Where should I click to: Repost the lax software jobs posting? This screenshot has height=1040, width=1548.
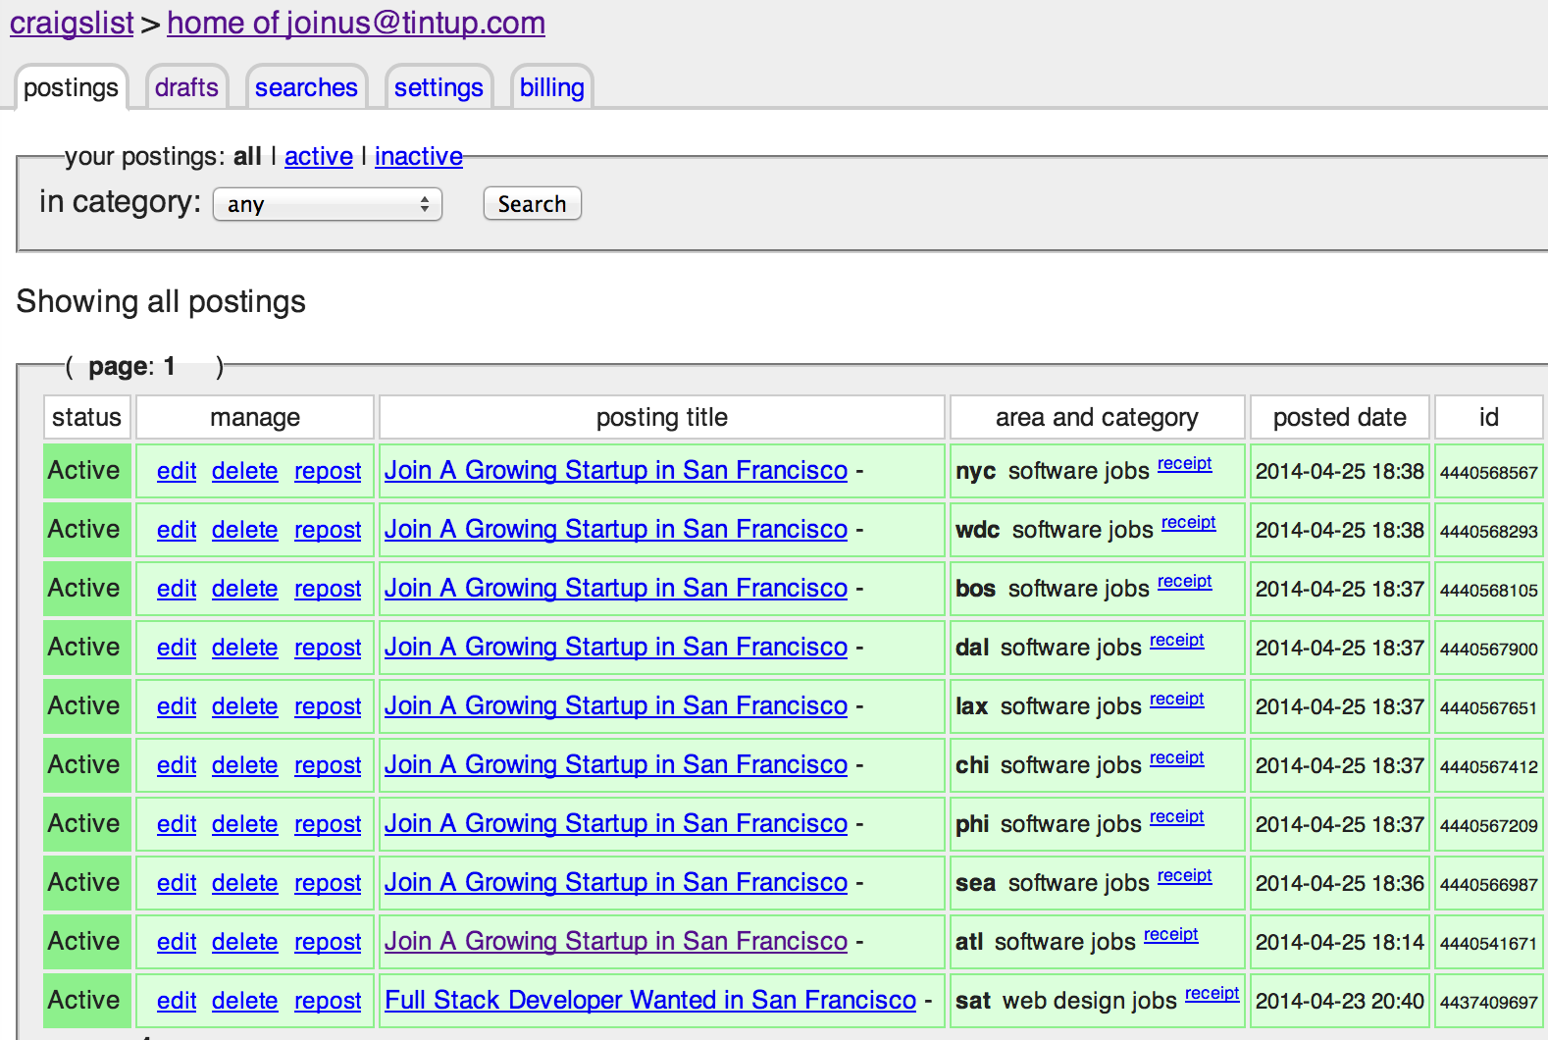[x=328, y=706]
